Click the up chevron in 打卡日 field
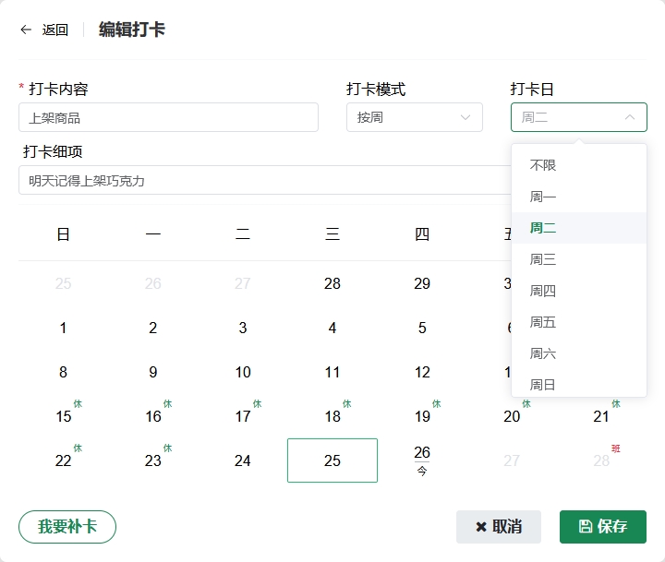 (x=630, y=117)
